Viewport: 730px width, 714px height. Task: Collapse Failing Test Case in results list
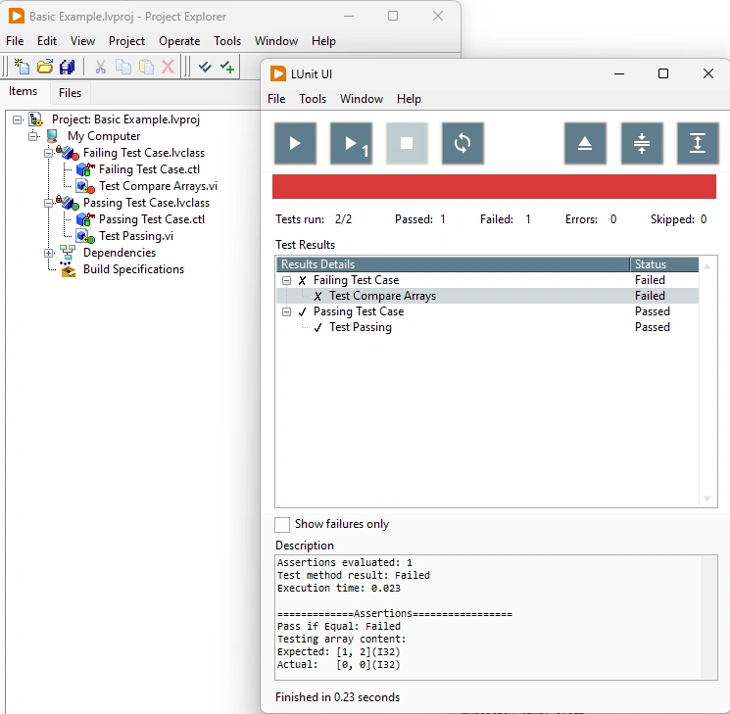tap(287, 281)
